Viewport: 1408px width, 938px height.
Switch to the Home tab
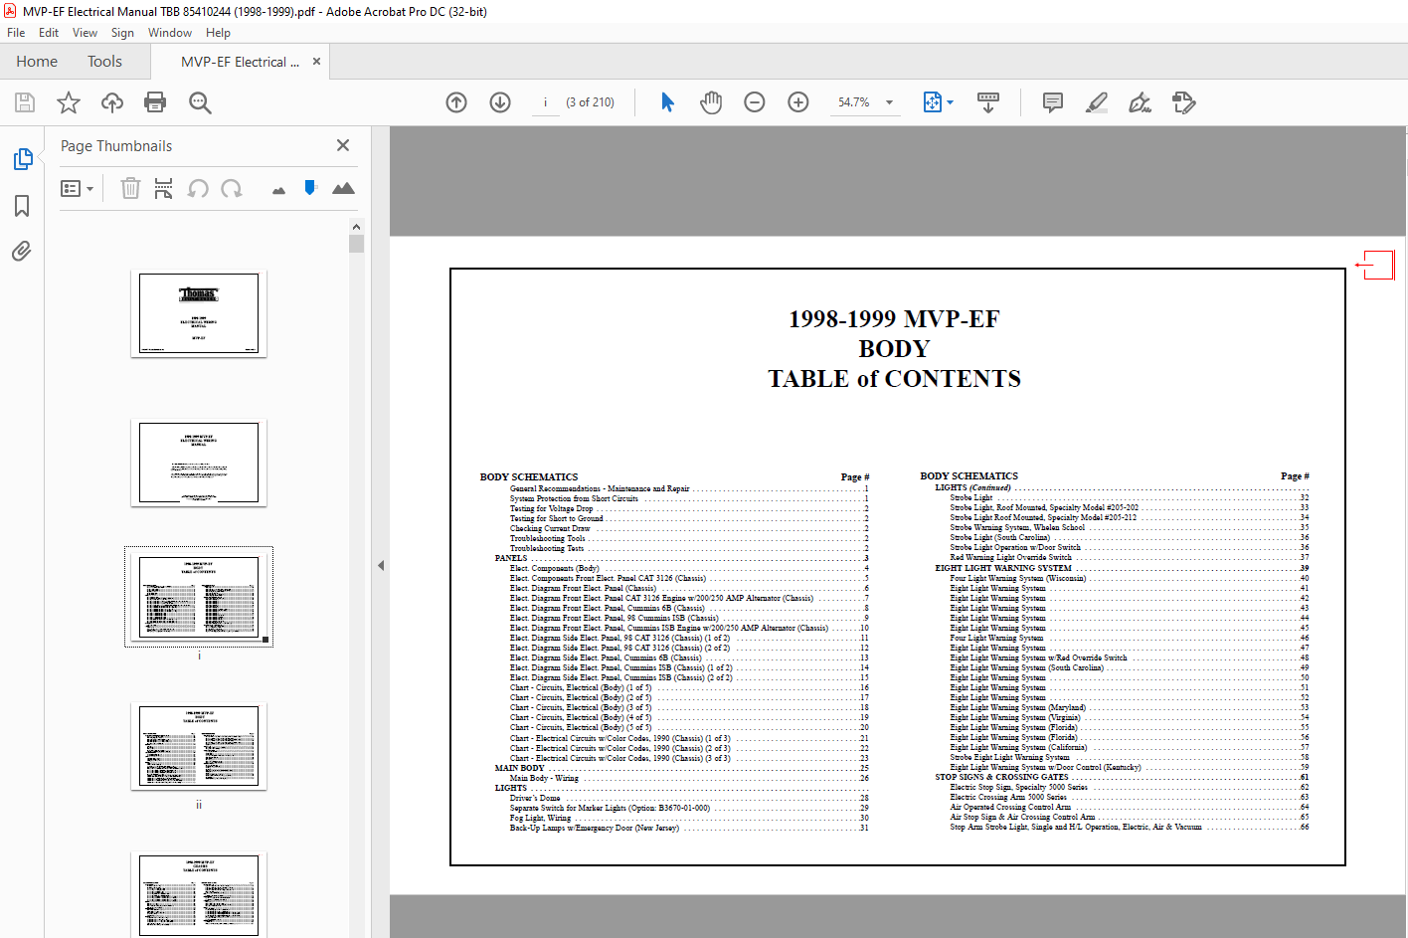point(37,62)
